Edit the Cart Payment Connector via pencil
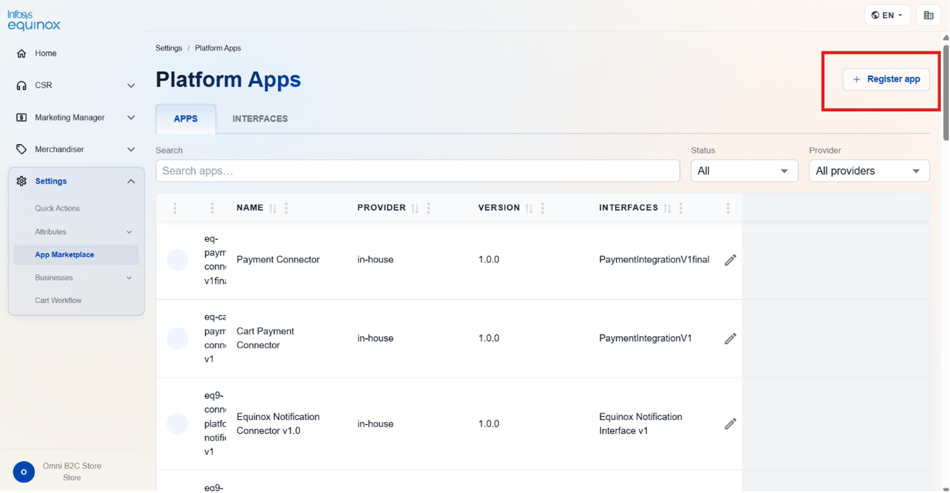Image resolution: width=950 pixels, height=493 pixels. click(730, 339)
